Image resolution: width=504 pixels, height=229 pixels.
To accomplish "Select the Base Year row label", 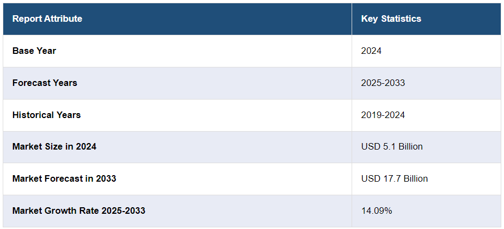I will 34,51.
